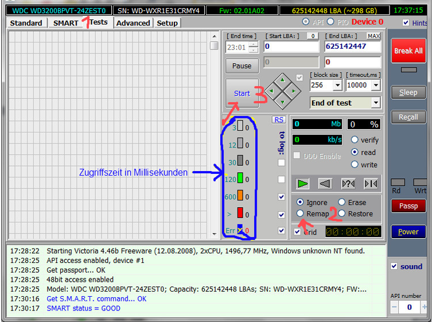Select the butterfly scan mode button

[x=371, y=184]
